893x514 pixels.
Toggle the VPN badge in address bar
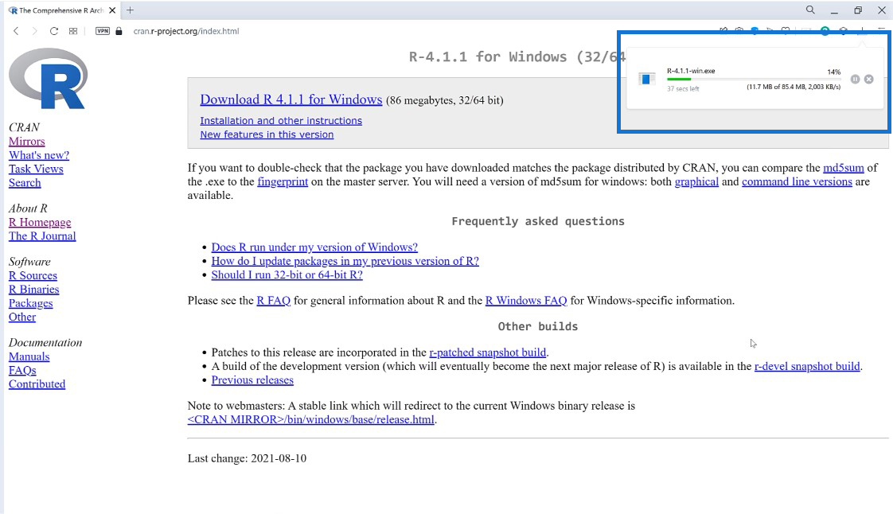(x=103, y=31)
